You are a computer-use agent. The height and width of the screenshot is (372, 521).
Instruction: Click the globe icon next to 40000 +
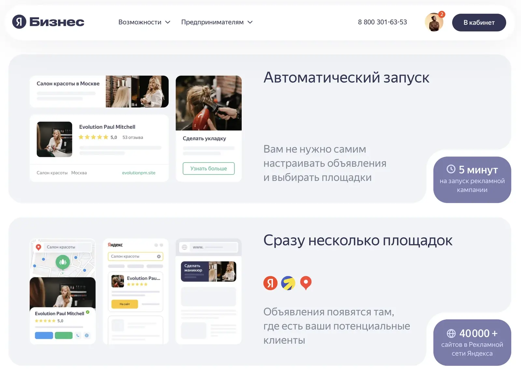tap(451, 333)
